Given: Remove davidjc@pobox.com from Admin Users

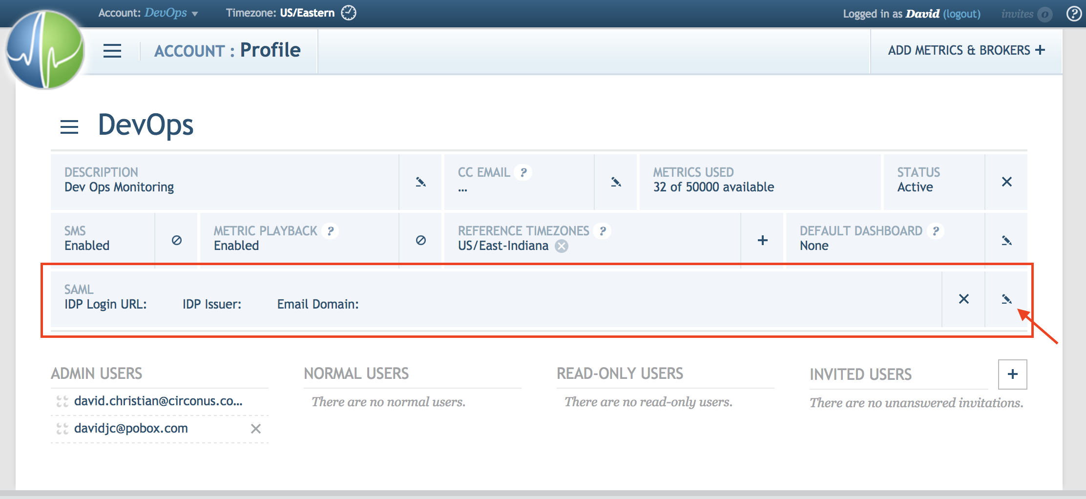Looking at the screenshot, I should [x=256, y=429].
